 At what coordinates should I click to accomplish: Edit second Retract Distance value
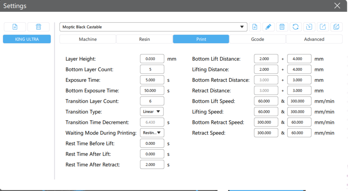(299, 90)
